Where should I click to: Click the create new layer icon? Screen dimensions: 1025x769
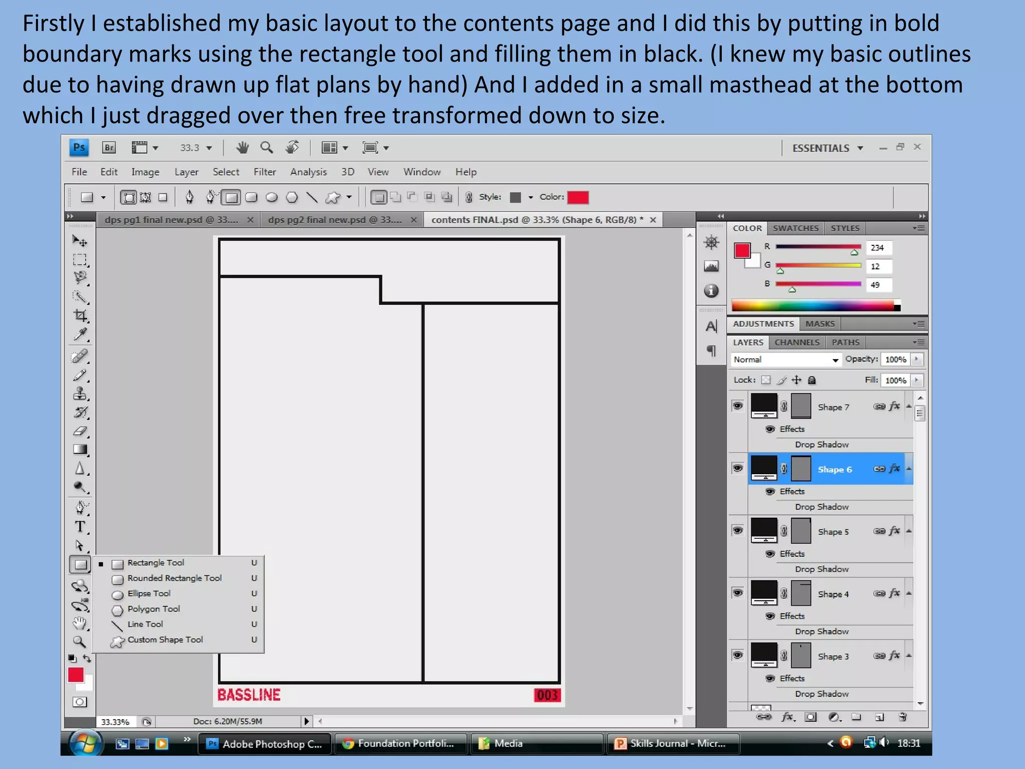pyautogui.click(x=879, y=717)
